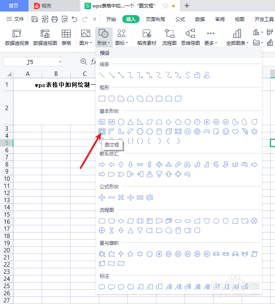275x304 pixels.
Task: Pick the text box shape in 基本形状
Action: pos(102,122)
